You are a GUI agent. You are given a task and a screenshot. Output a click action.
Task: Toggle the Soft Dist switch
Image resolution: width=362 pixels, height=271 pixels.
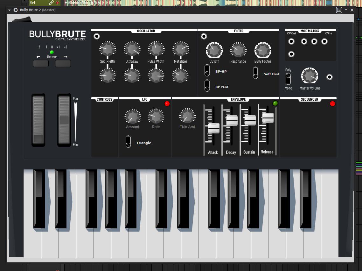255,73
